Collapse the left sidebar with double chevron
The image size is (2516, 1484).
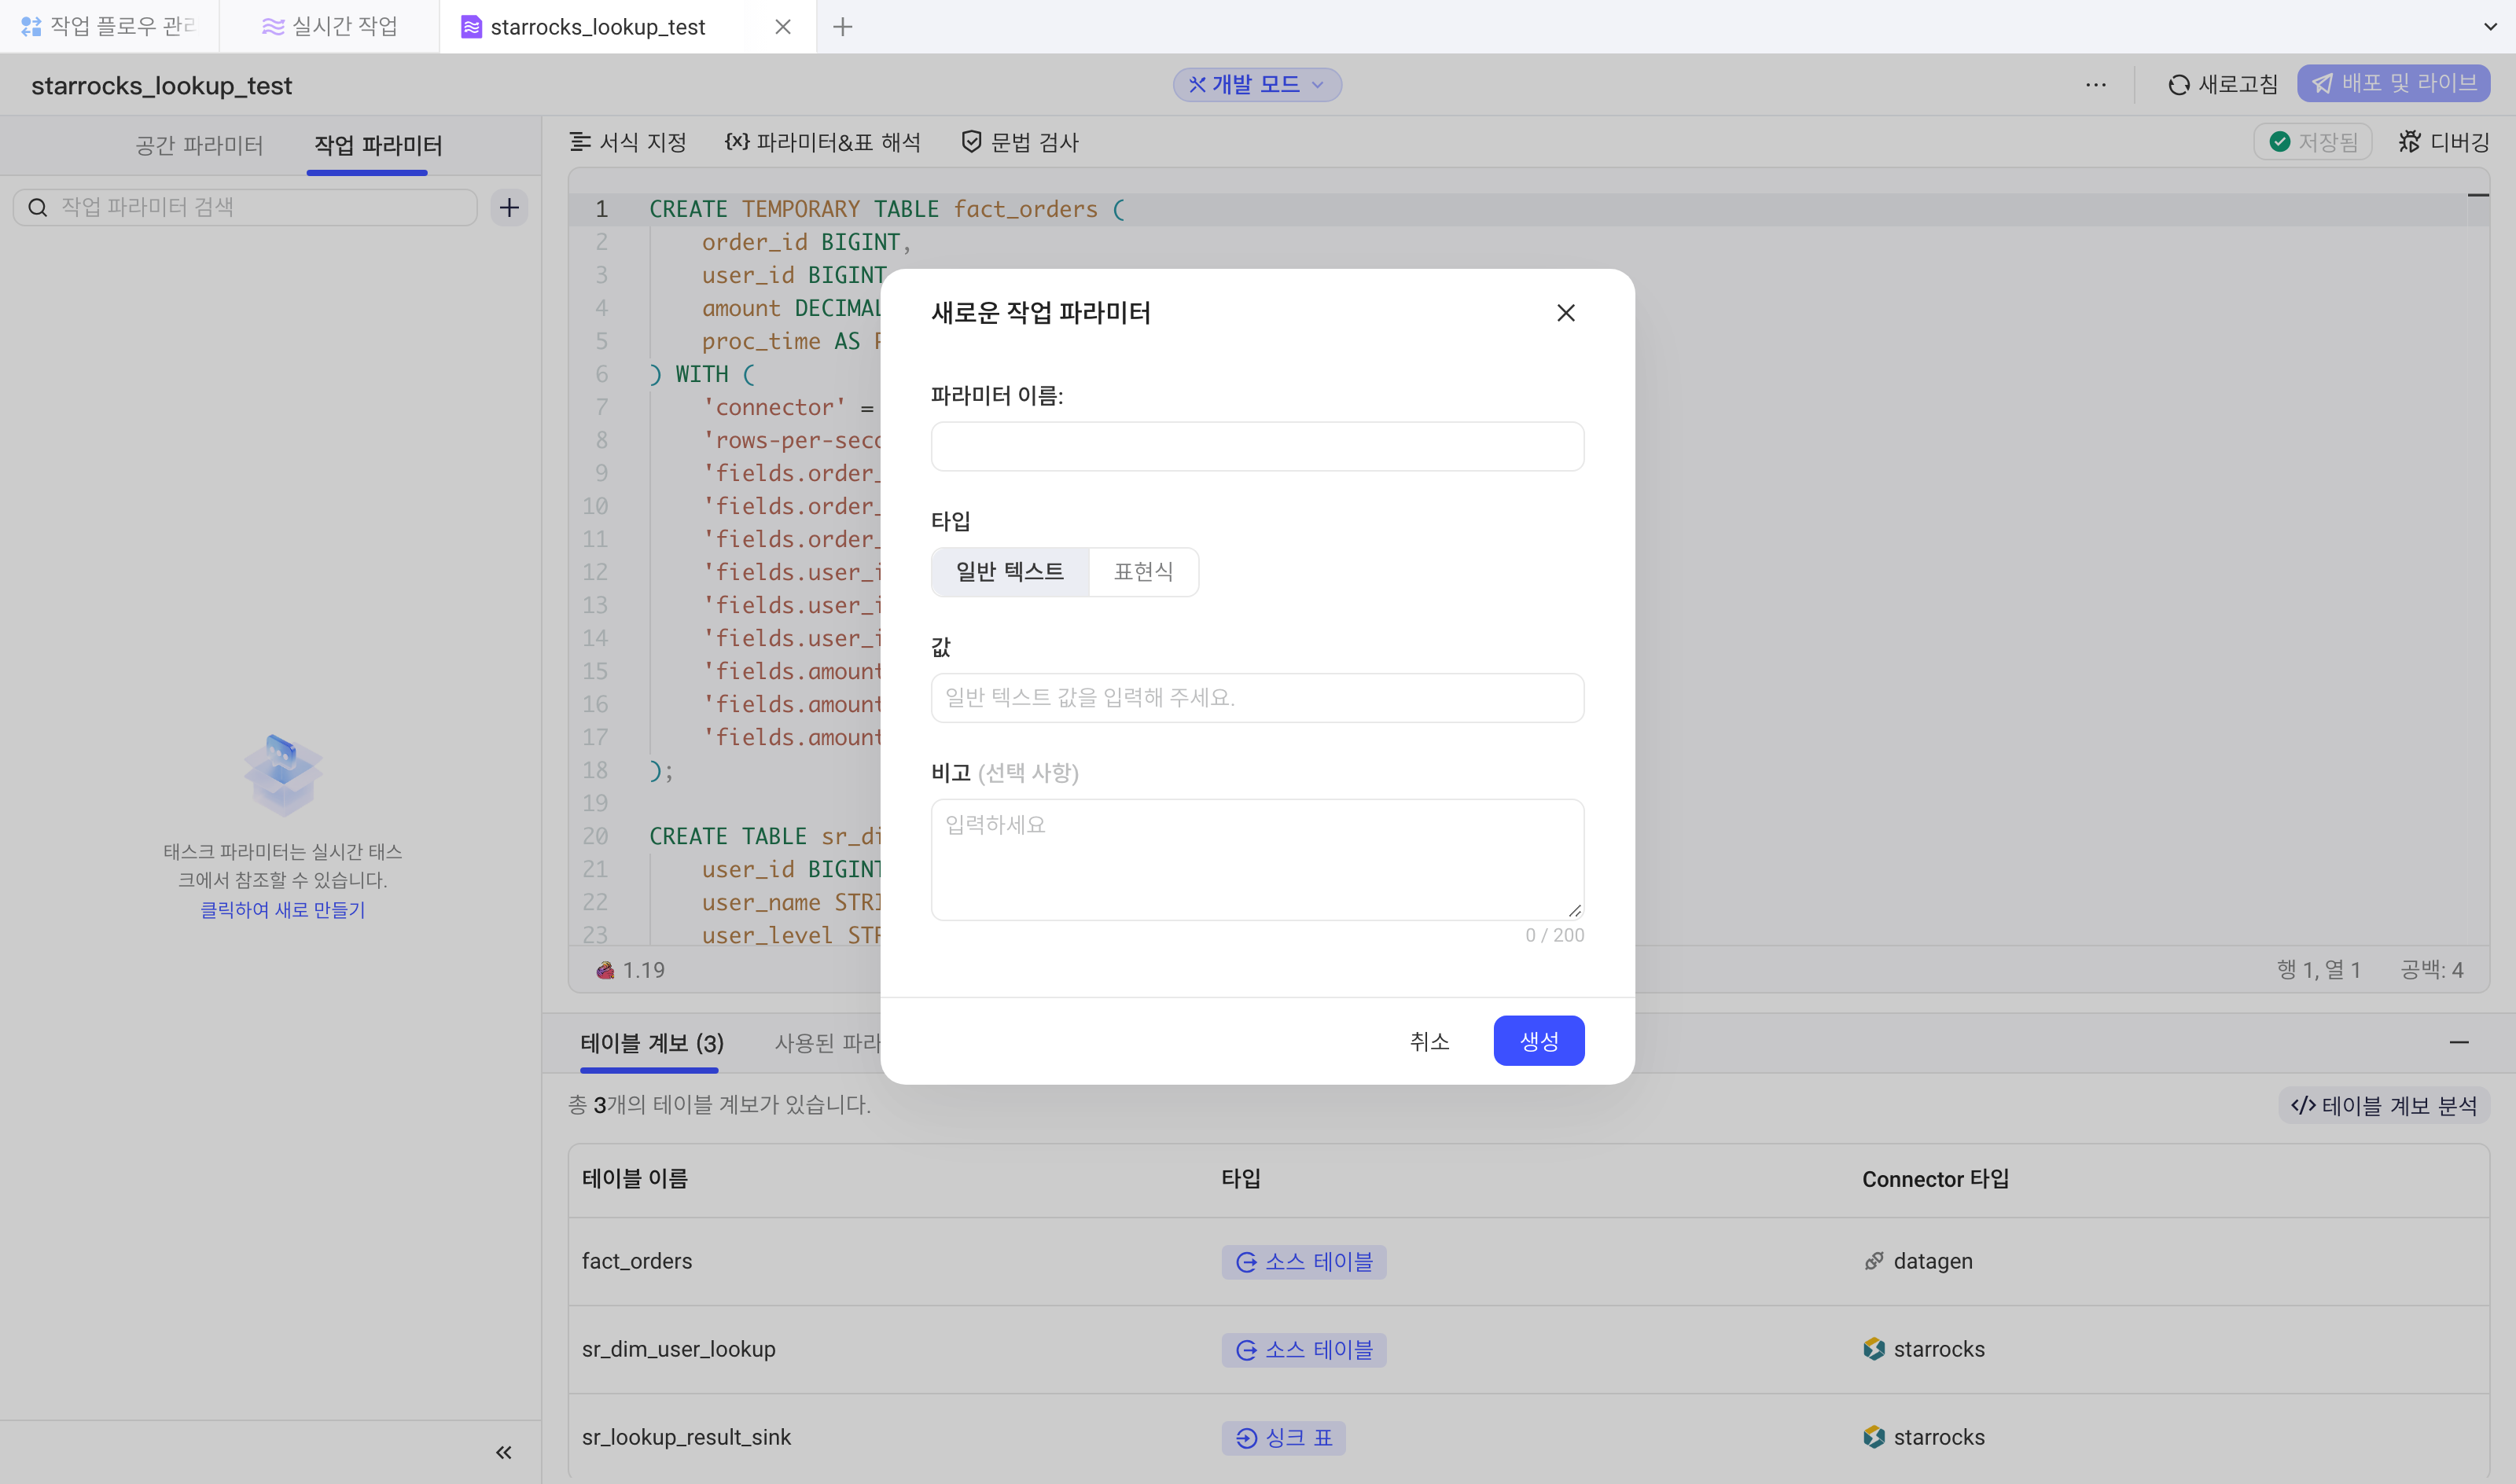click(504, 1452)
